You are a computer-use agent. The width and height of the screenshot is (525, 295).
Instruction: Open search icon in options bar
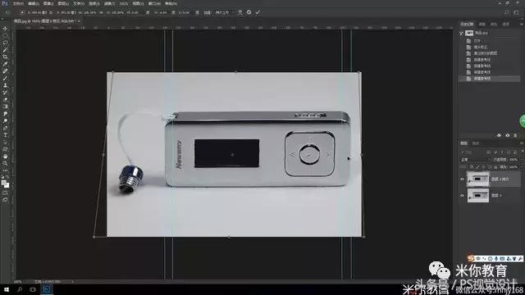[507, 12]
